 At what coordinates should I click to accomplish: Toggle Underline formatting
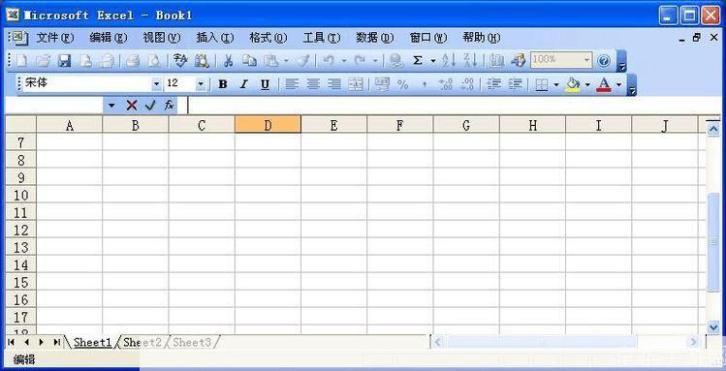point(265,84)
